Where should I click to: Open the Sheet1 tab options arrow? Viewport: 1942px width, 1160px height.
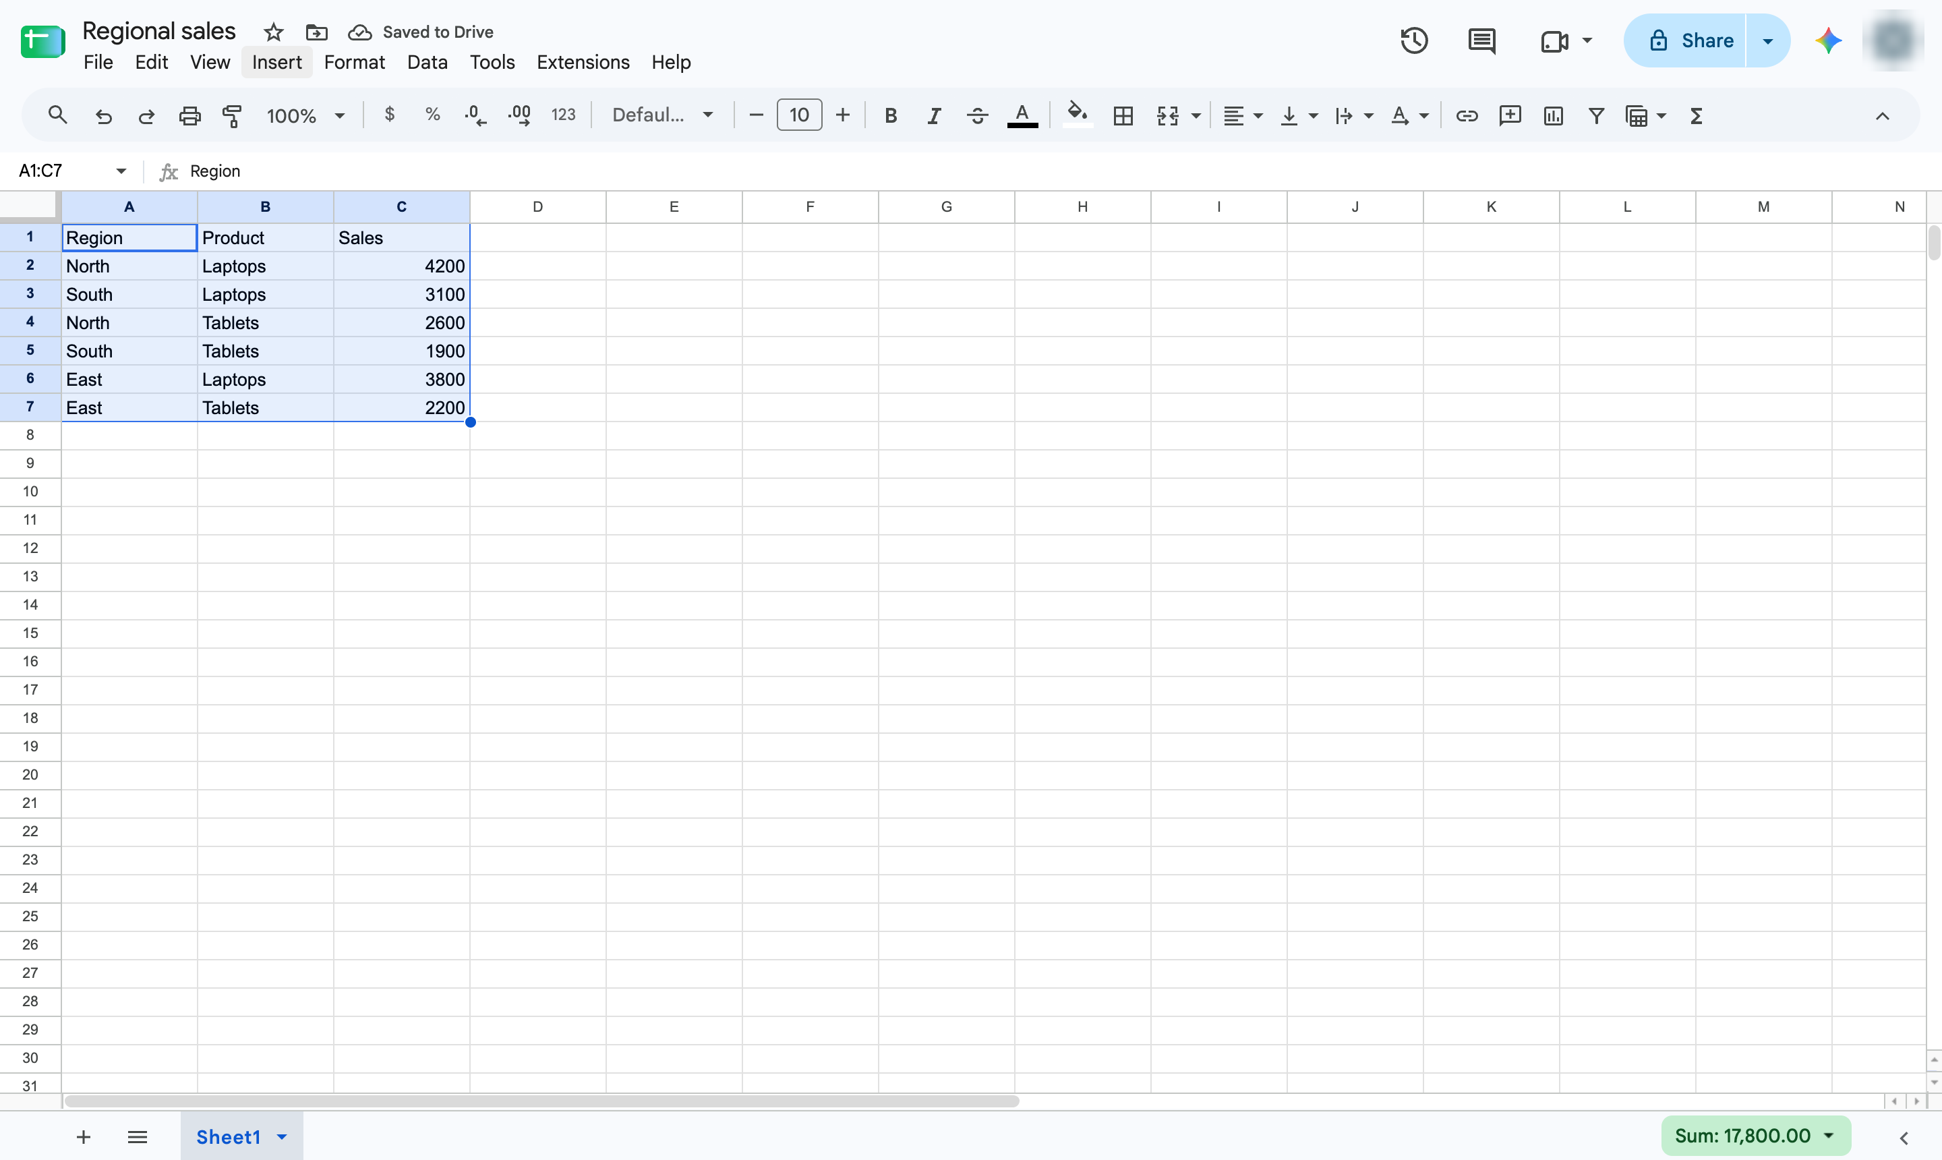tap(282, 1136)
